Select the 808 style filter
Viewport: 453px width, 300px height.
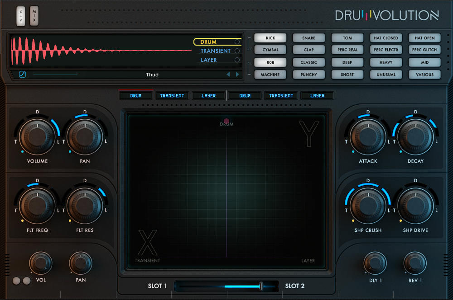pos(270,62)
